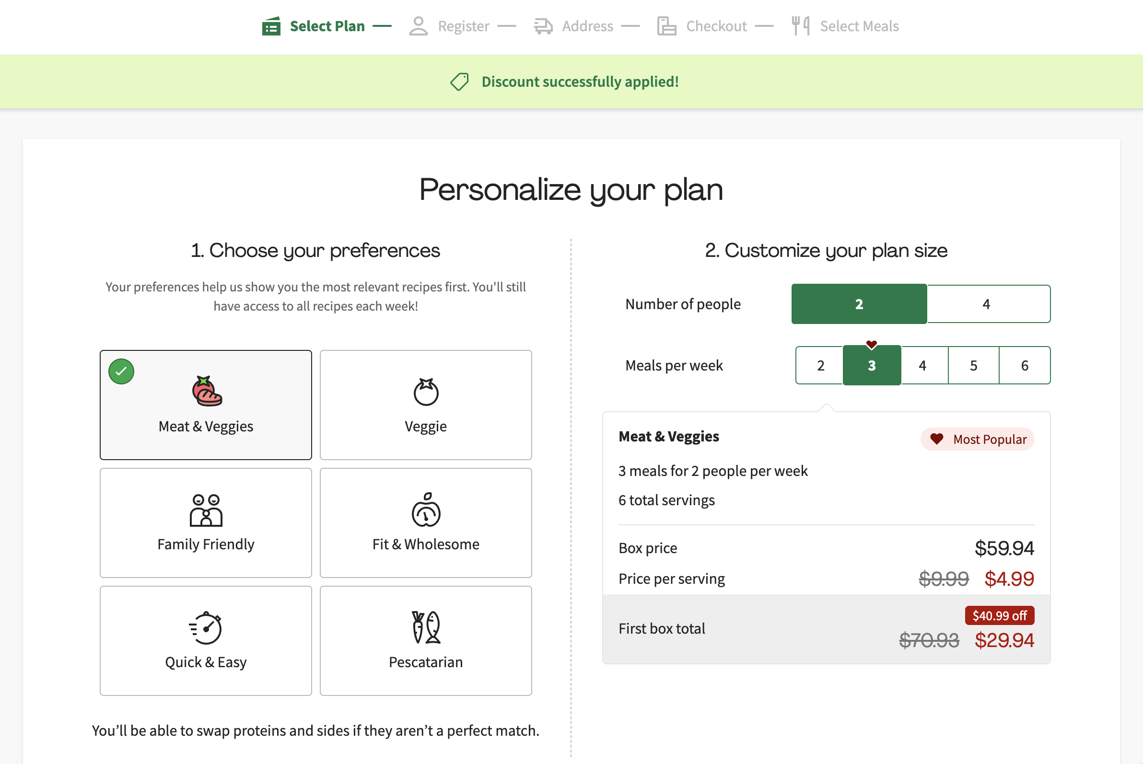Image resolution: width=1143 pixels, height=764 pixels.
Task: Select the Veggie preference card
Action: 426,405
